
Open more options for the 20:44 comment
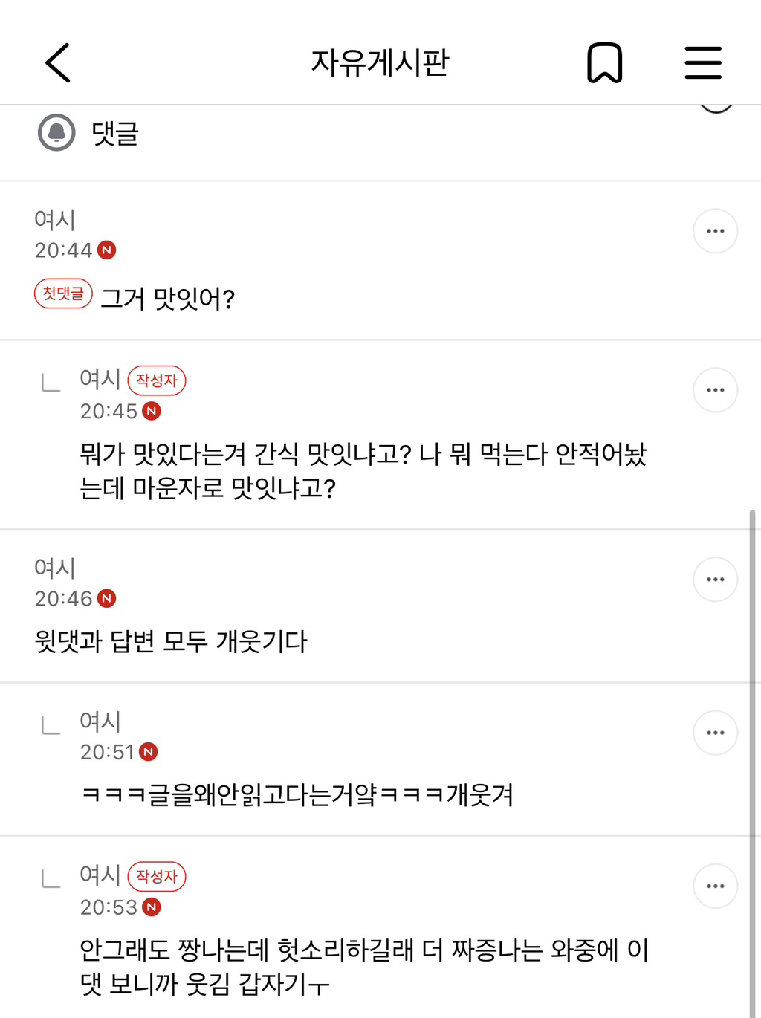coord(715,231)
